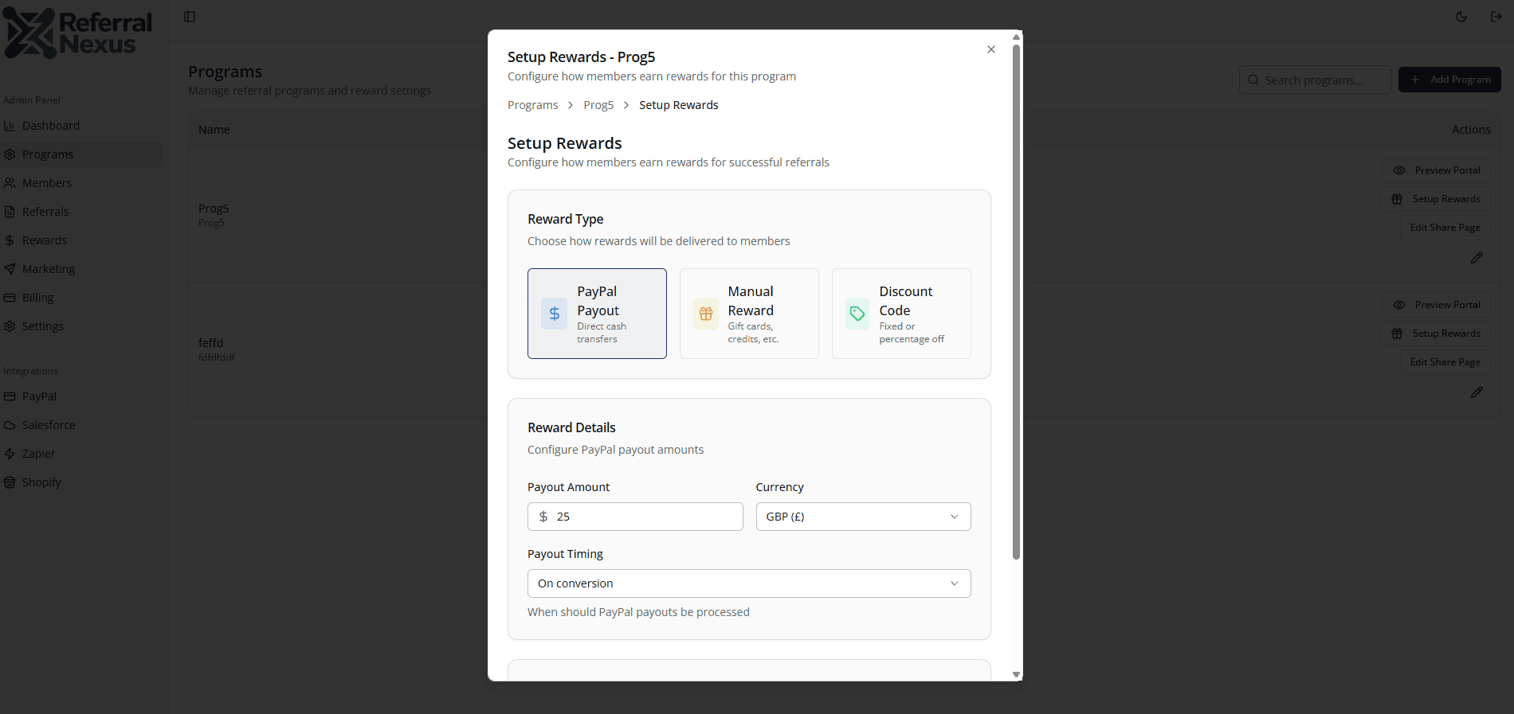Open the Currency GBP dropdown
The width and height of the screenshot is (1514, 714).
pos(863,517)
